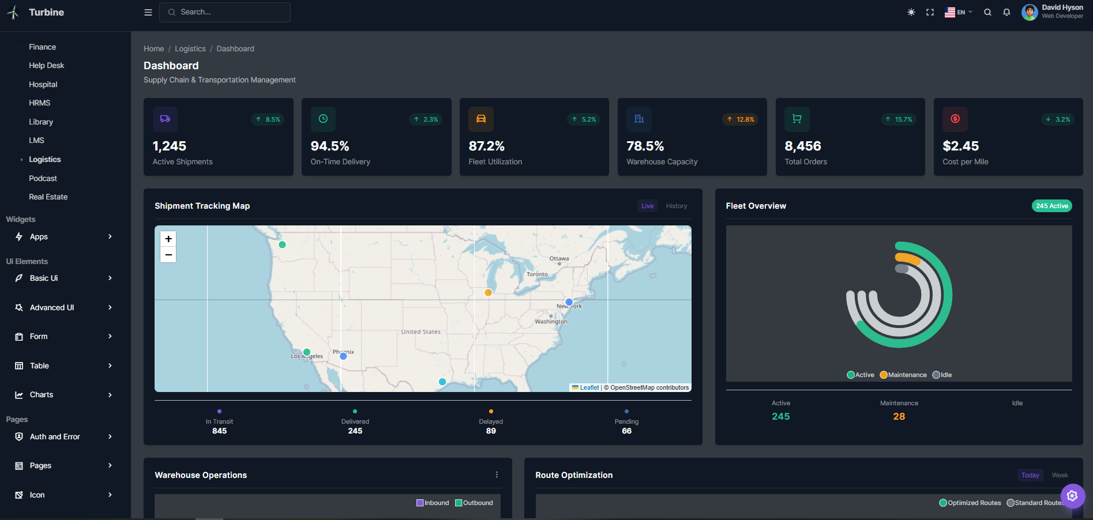Viewport: 1093px width, 520px height.
Task: Switch Shipment Tracking Map to History view
Action: (676, 206)
